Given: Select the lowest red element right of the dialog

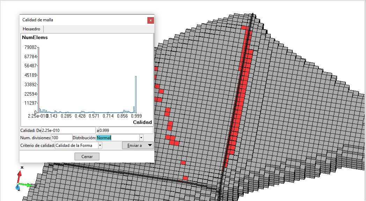Looking at the screenshot, I should (185, 178).
